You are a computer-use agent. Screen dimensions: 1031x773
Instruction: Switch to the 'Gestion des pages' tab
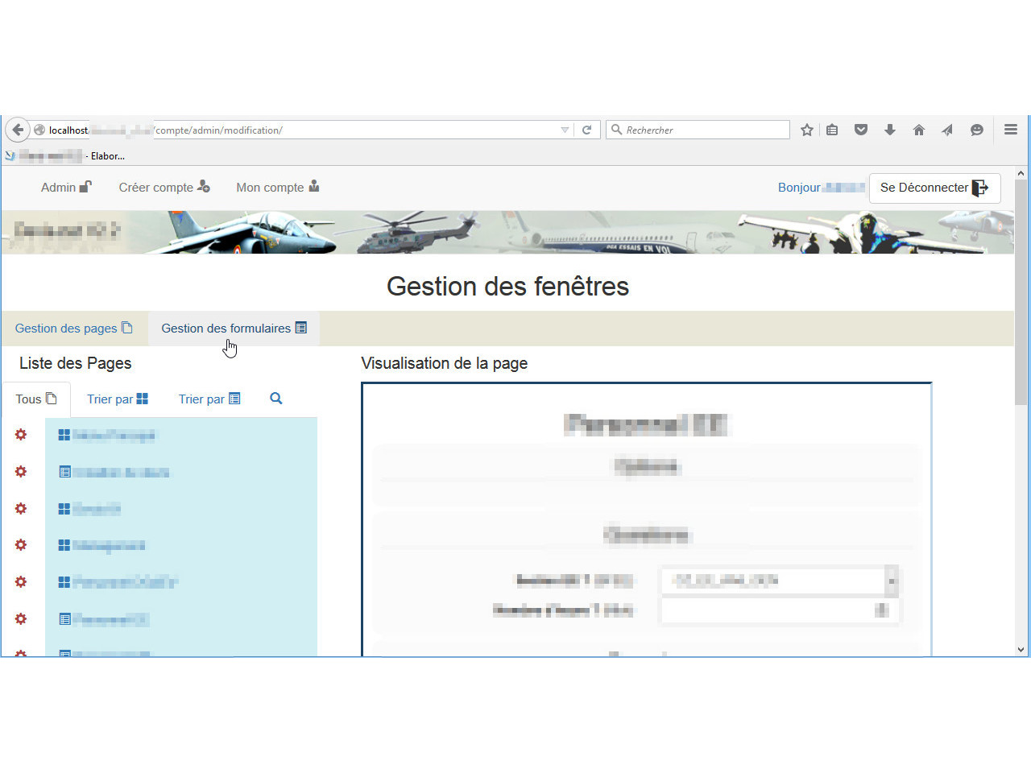[x=74, y=328]
